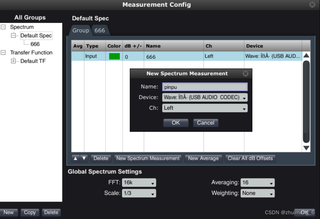This screenshot has width=320, height=219.
Task: Click the Name column header
Action: [174, 46]
